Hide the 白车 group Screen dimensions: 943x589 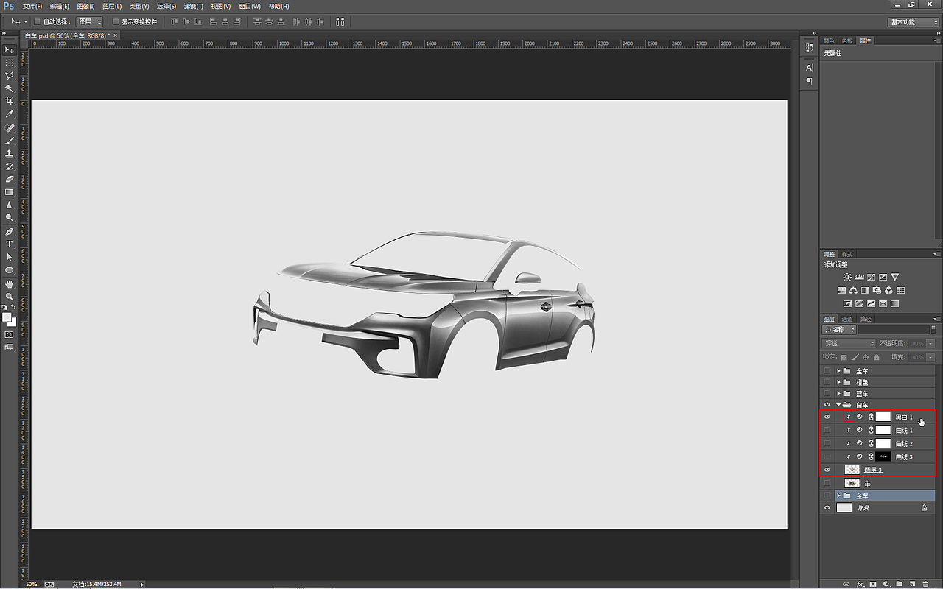click(827, 405)
